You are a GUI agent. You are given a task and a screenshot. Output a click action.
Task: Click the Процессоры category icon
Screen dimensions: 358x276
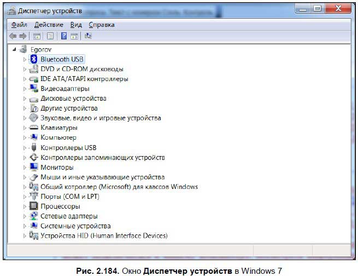click(x=33, y=206)
